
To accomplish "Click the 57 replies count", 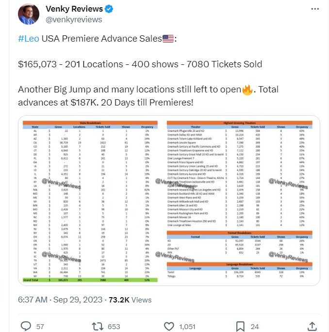I will click(x=40, y=327).
